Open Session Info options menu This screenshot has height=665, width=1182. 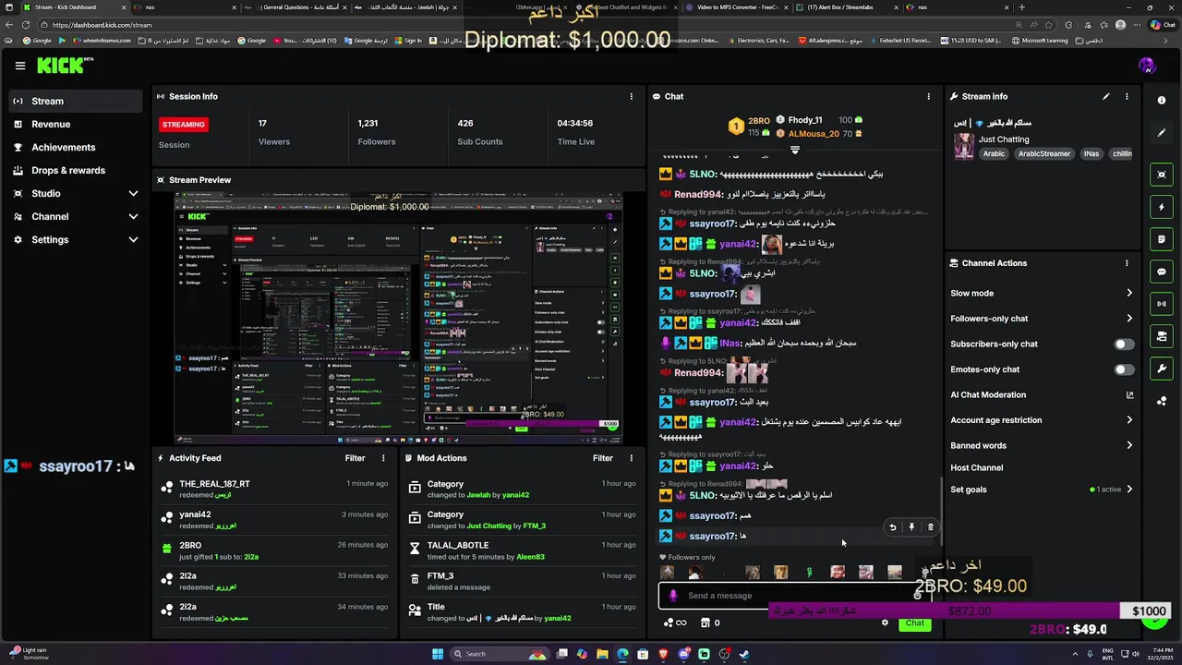(x=632, y=96)
